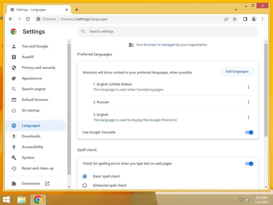Screen dimensions: 273x205
Task: Select Enhanced spell check radio
Action: 85,186
